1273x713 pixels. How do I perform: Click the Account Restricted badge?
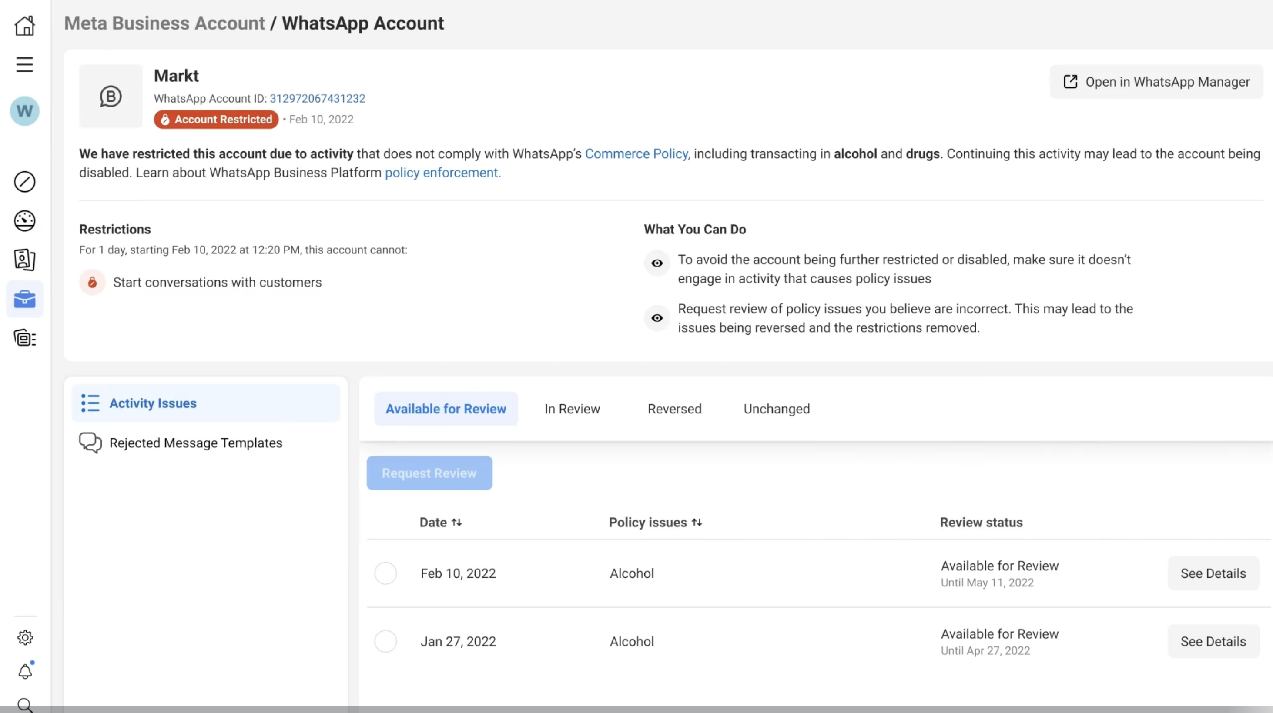tap(216, 120)
